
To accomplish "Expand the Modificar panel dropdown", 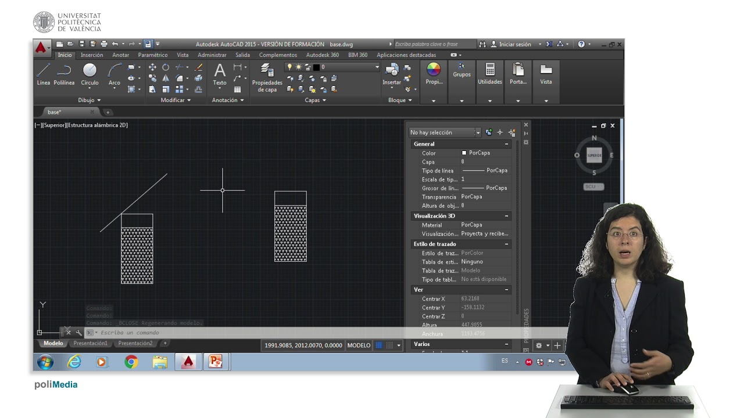I will [x=176, y=100].
